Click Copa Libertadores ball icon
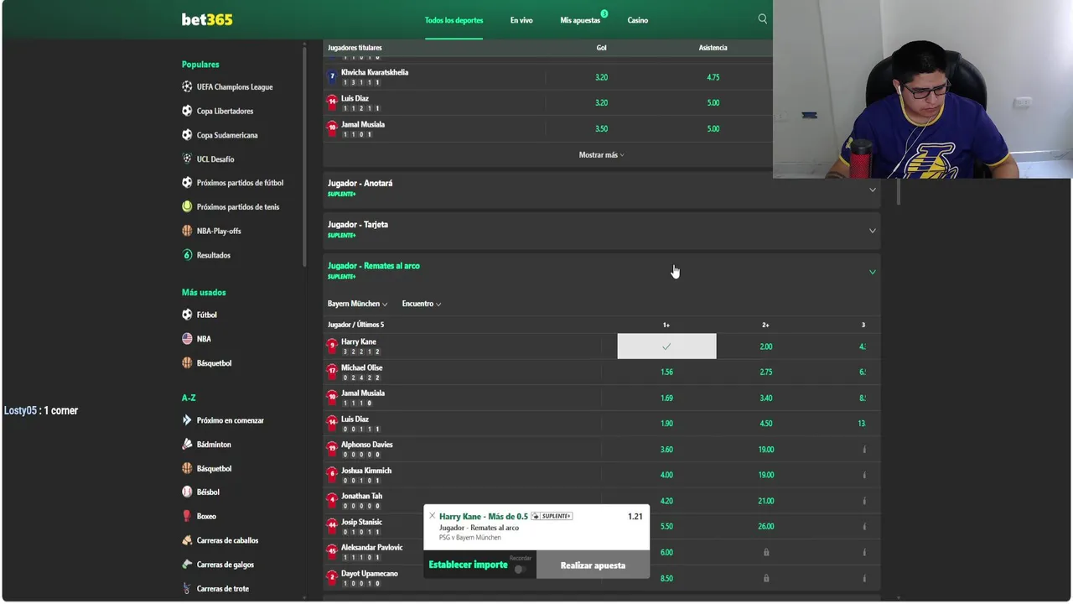 [187, 111]
